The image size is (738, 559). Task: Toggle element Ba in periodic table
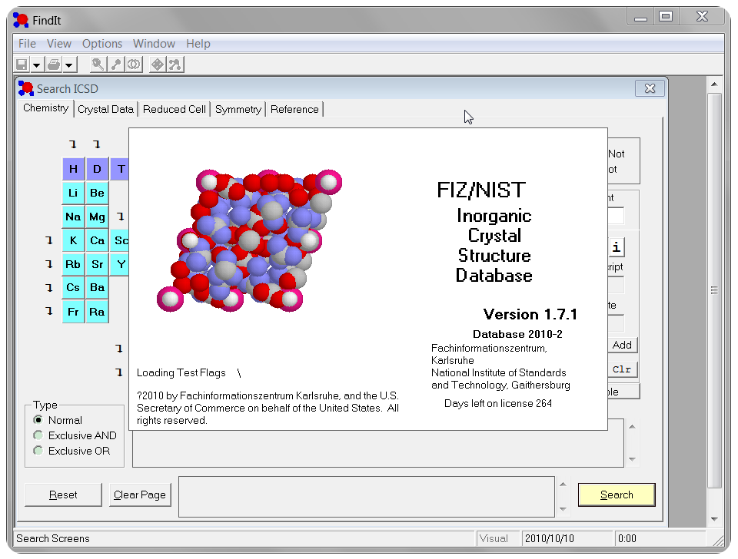click(97, 288)
